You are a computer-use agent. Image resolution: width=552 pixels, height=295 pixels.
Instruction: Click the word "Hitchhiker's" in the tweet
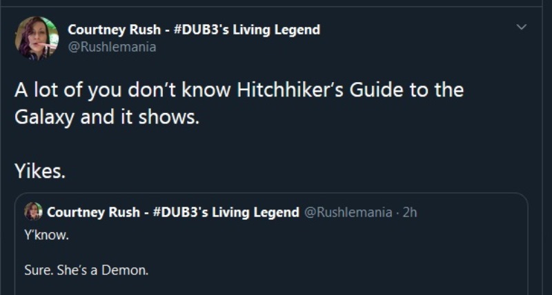click(x=290, y=90)
